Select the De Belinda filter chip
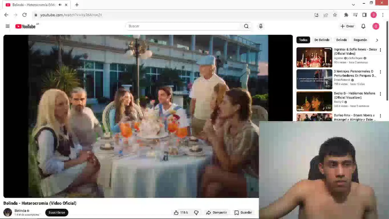The width and height of the screenshot is (389, 219). click(322, 40)
